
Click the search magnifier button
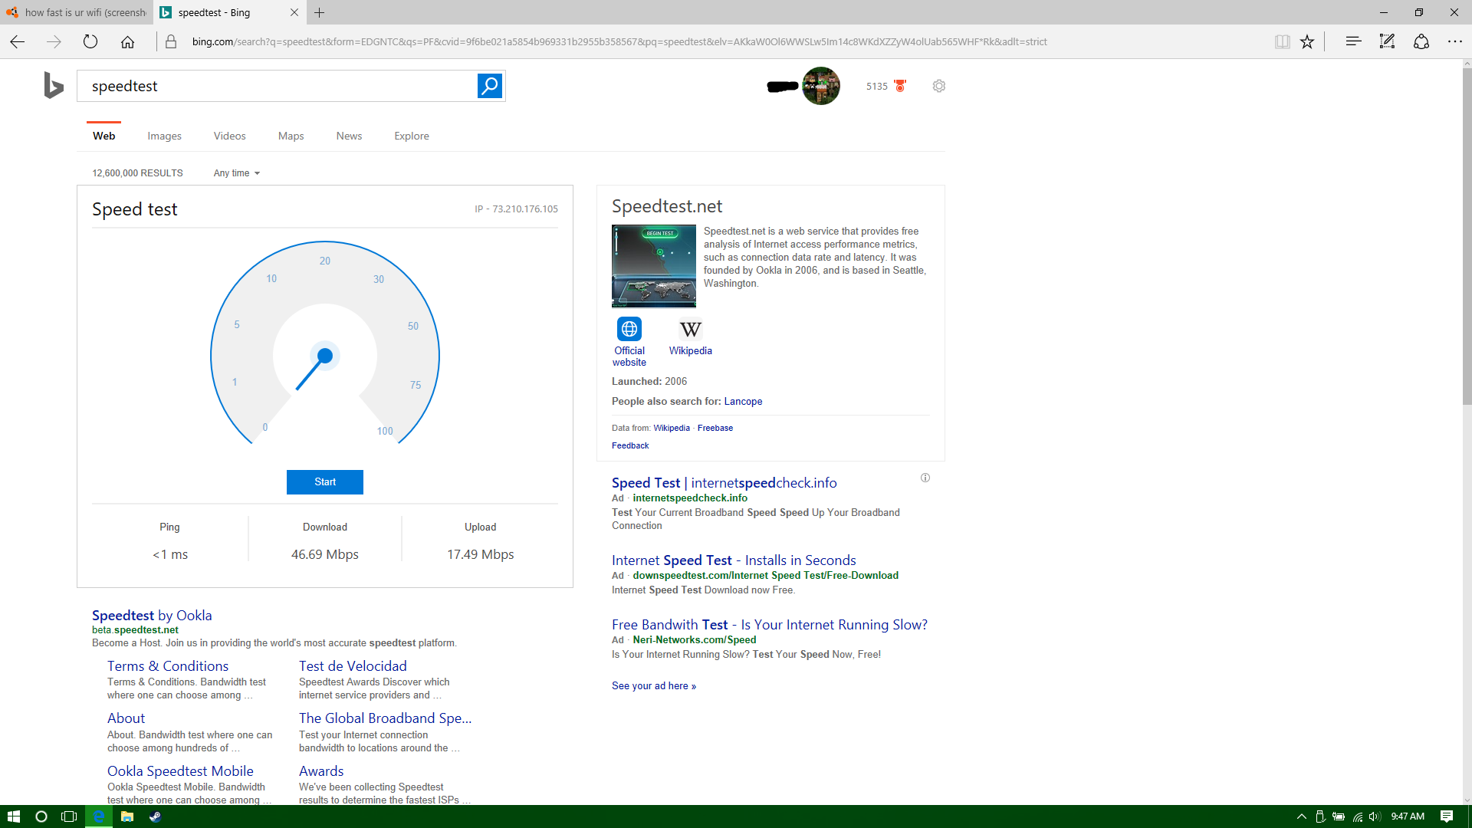pyautogui.click(x=490, y=86)
